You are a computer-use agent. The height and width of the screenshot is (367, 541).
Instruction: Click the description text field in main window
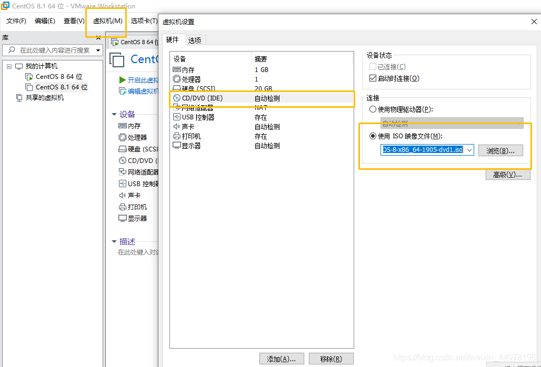tap(138, 252)
